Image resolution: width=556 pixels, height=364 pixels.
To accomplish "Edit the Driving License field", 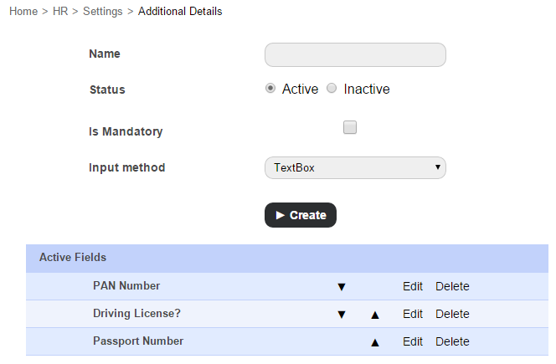I will pyautogui.click(x=413, y=314).
